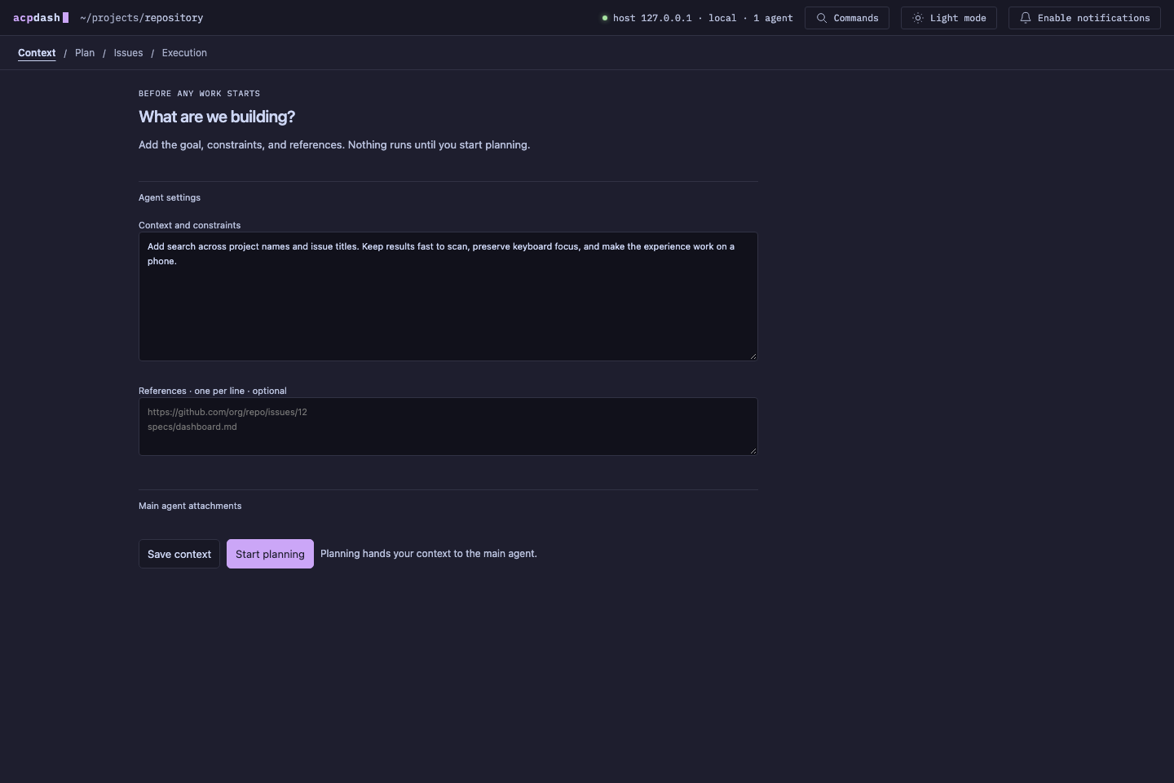Start planning with the purple button

270,554
